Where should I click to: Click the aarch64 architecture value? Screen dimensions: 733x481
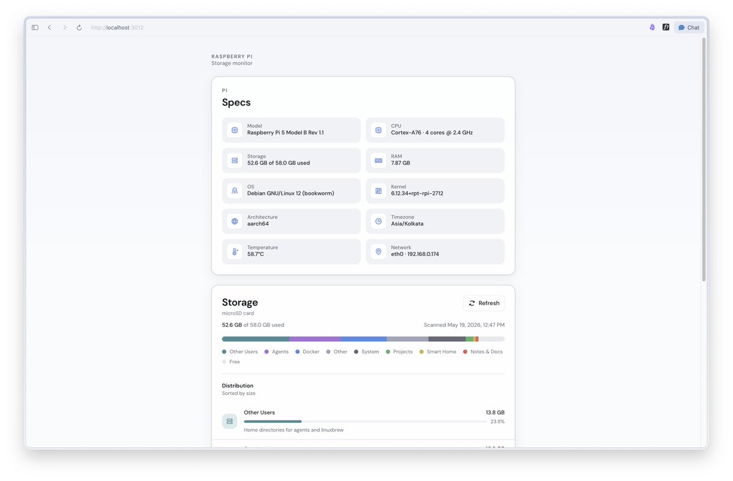[x=258, y=224]
